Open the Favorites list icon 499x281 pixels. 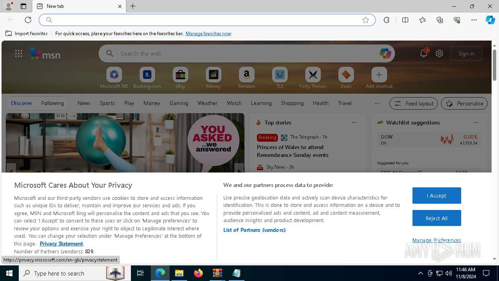coord(423,20)
